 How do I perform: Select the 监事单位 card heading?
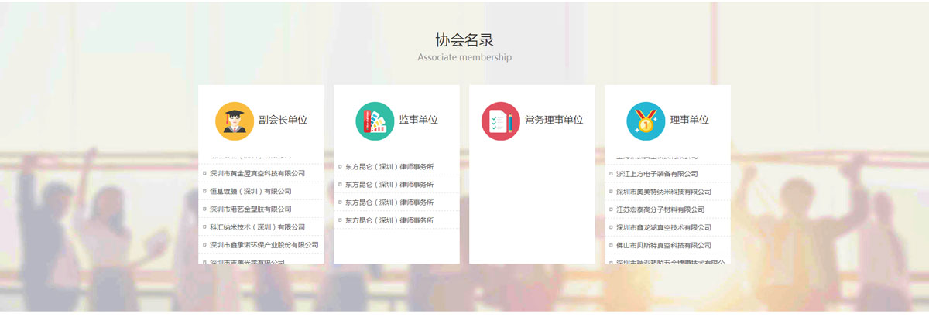tap(419, 120)
